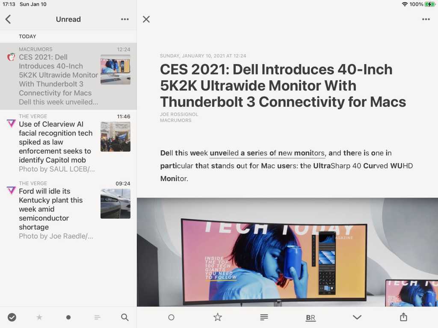Toggle Bionic Reading with the BR button
This screenshot has height=328, width=438.
pyautogui.click(x=311, y=317)
